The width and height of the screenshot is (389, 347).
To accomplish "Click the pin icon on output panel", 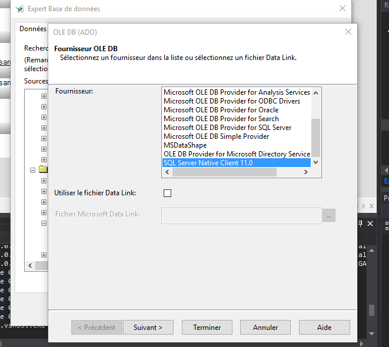I will [x=361, y=223].
